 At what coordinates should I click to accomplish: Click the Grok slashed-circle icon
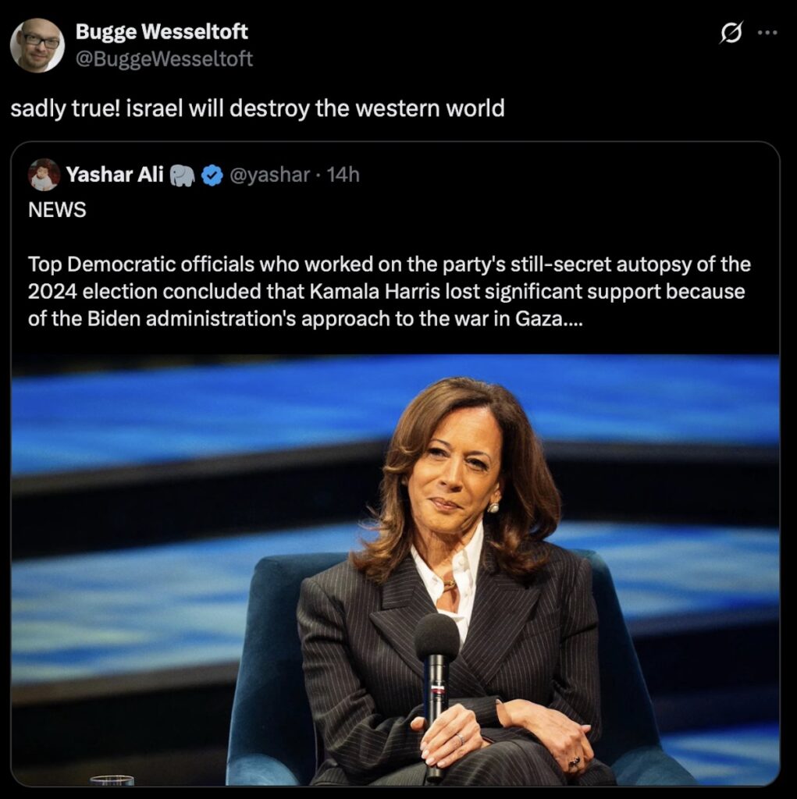pos(730,34)
